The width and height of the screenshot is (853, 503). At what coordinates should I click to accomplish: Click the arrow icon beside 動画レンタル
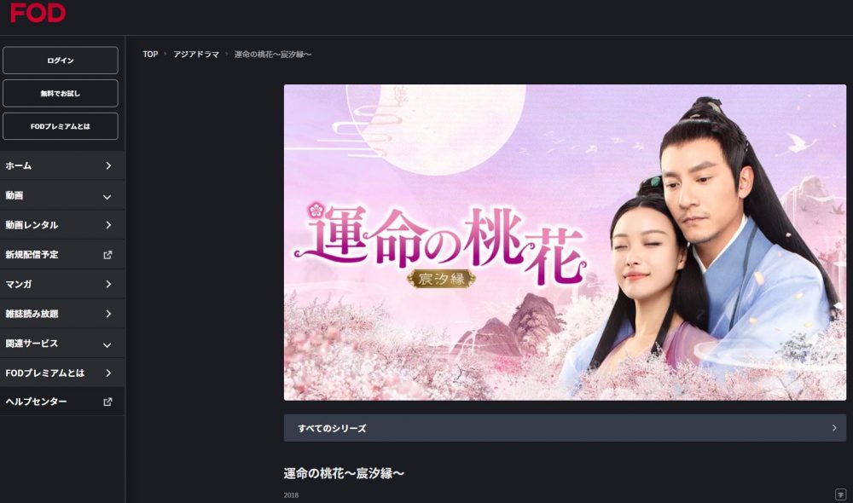tap(108, 224)
